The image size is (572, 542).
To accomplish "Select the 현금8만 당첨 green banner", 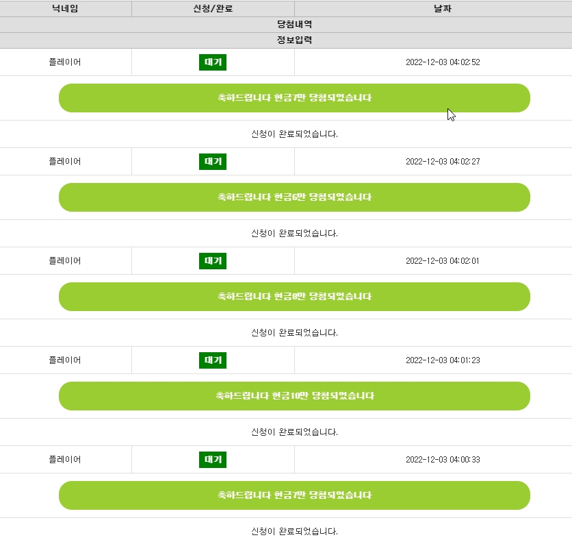I will (x=294, y=297).
